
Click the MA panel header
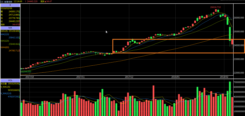(x=10, y=28)
